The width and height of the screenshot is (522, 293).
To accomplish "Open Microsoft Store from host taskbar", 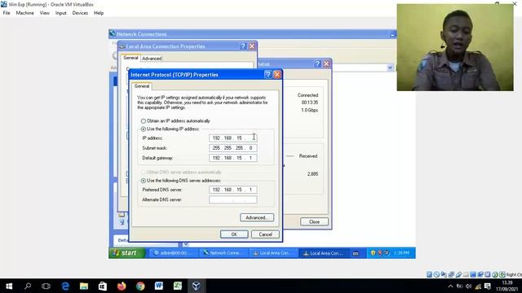I will click(x=103, y=286).
